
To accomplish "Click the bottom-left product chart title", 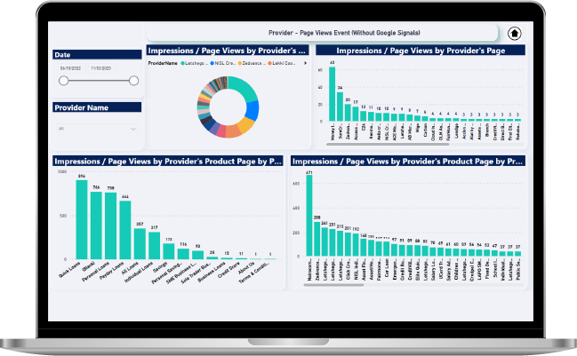I will tap(168, 162).
